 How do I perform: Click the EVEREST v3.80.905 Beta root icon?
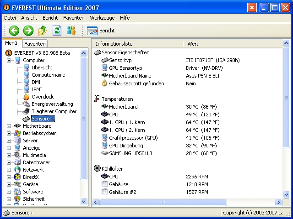click(9, 53)
